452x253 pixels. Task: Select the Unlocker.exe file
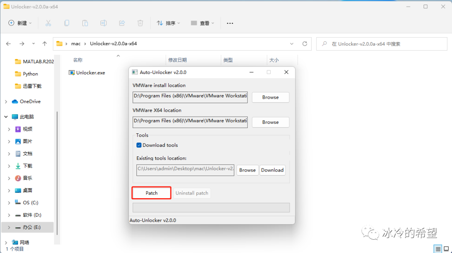(87, 73)
